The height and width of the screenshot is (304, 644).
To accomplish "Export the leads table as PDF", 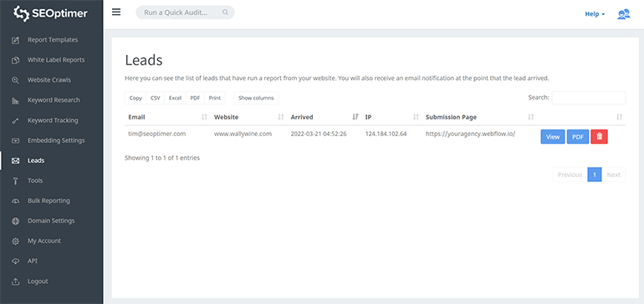I will pyautogui.click(x=195, y=98).
